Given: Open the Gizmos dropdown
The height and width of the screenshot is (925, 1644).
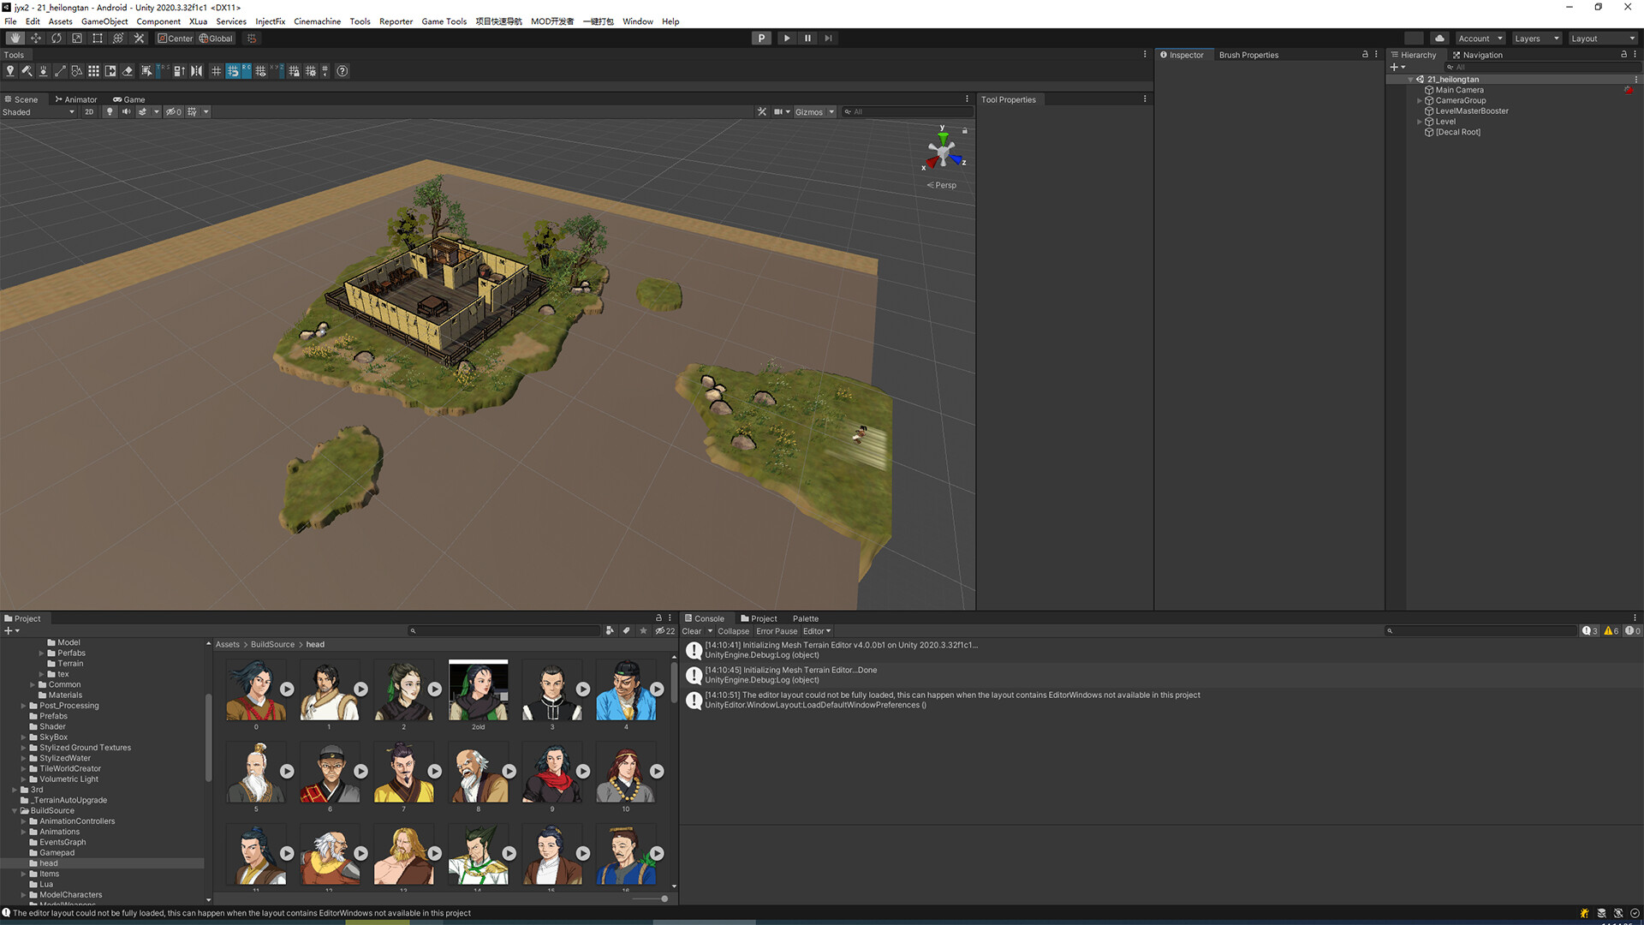Looking at the screenshot, I should [814, 111].
